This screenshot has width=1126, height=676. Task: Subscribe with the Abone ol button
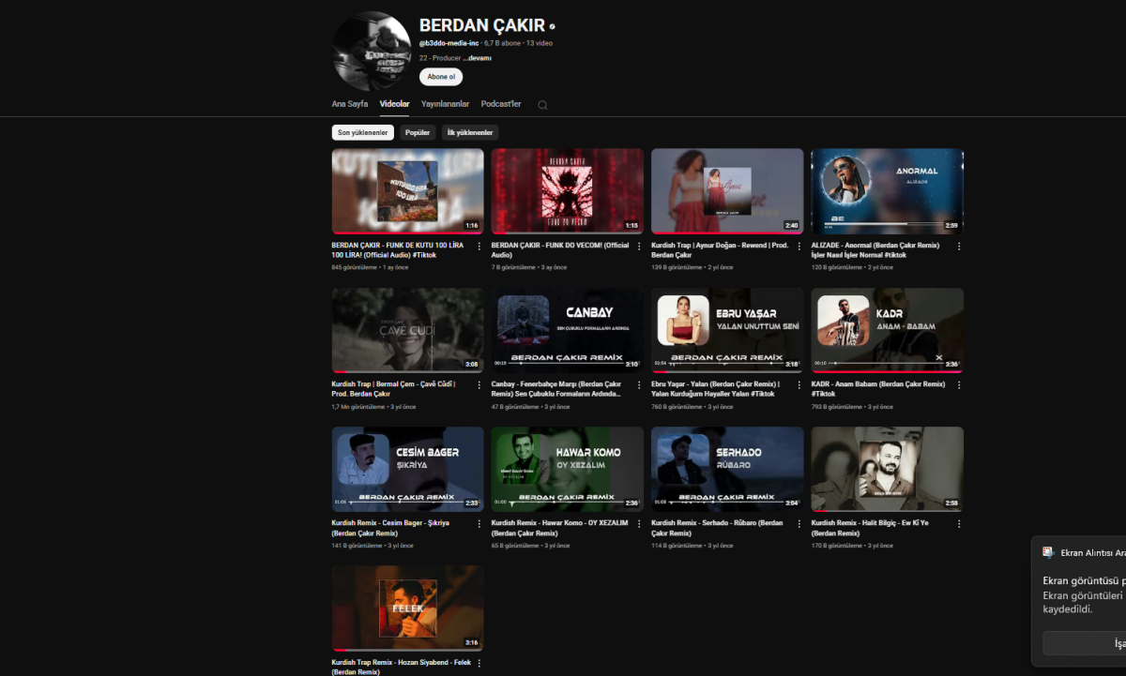441,77
